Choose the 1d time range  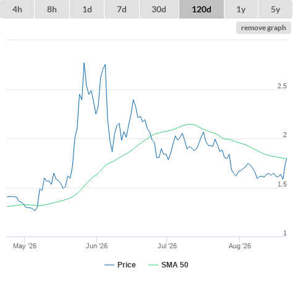click(87, 9)
